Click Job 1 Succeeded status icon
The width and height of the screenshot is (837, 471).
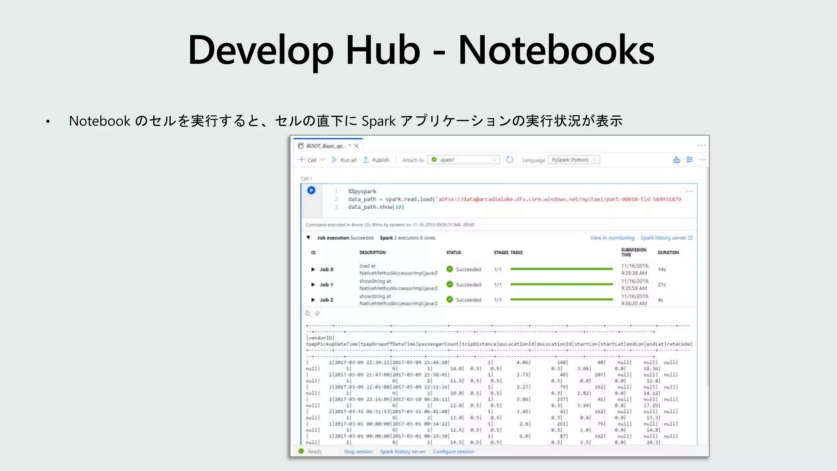(450, 284)
